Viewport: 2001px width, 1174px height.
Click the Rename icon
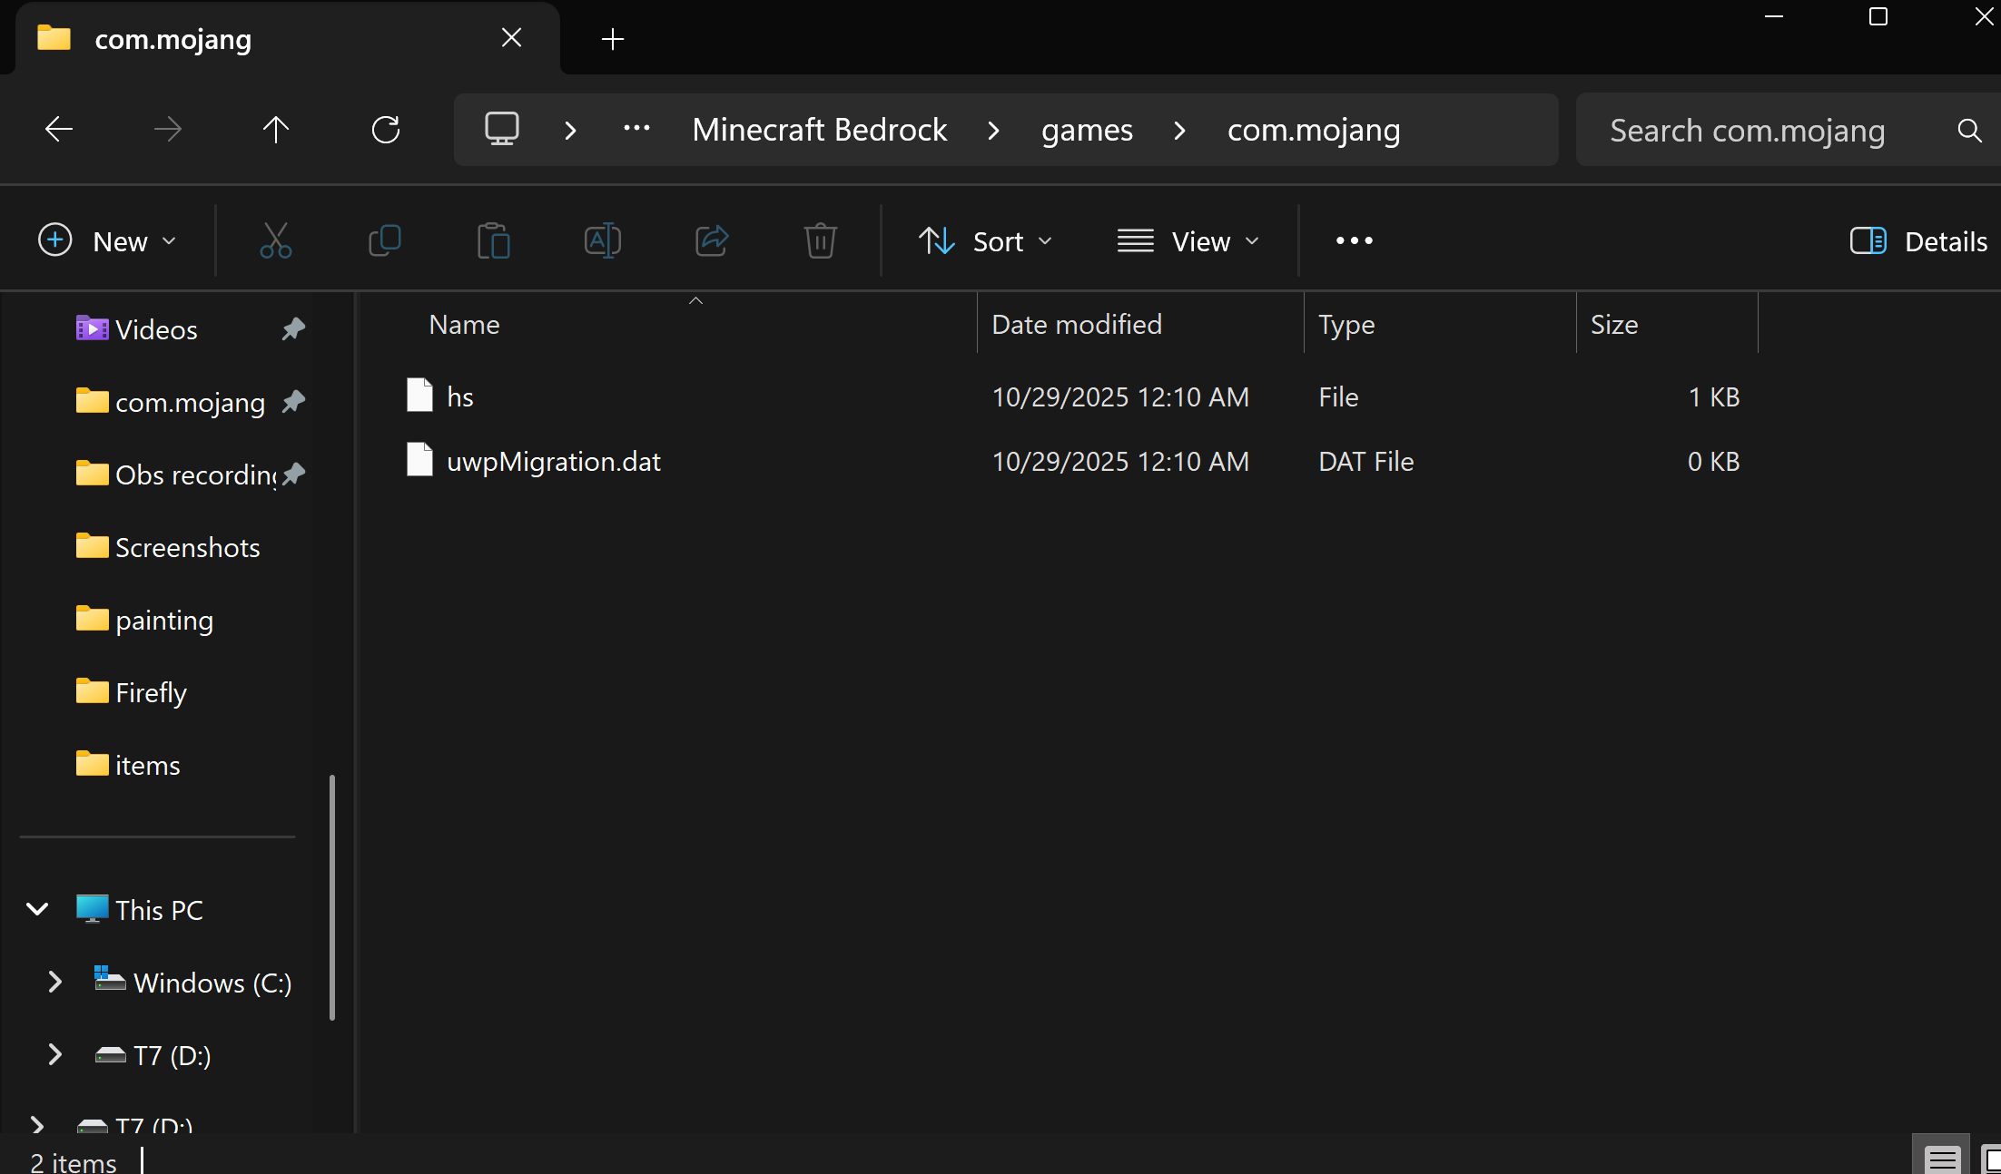[602, 241]
